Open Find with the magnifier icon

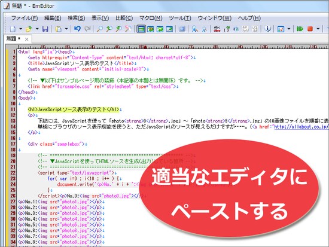coord(99,29)
